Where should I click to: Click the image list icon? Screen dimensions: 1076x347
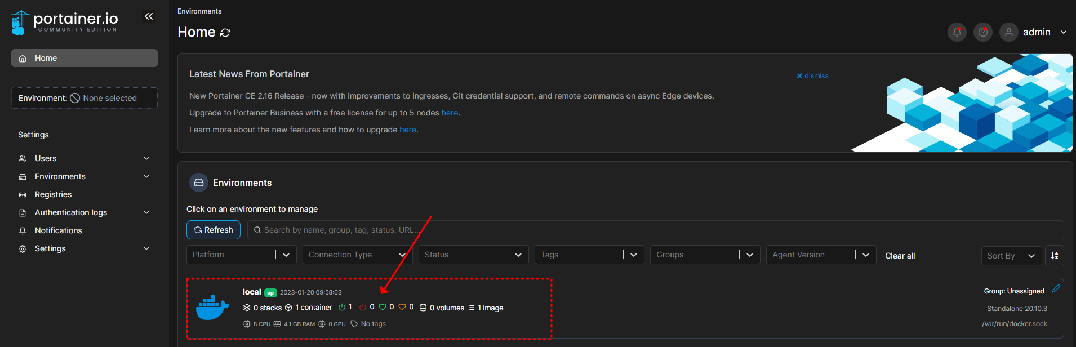click(472, 308)
